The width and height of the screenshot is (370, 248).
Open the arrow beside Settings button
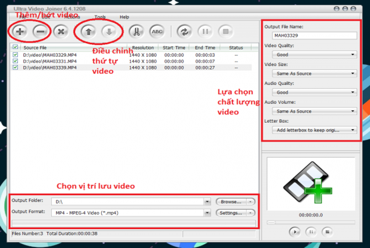[250, 213]
